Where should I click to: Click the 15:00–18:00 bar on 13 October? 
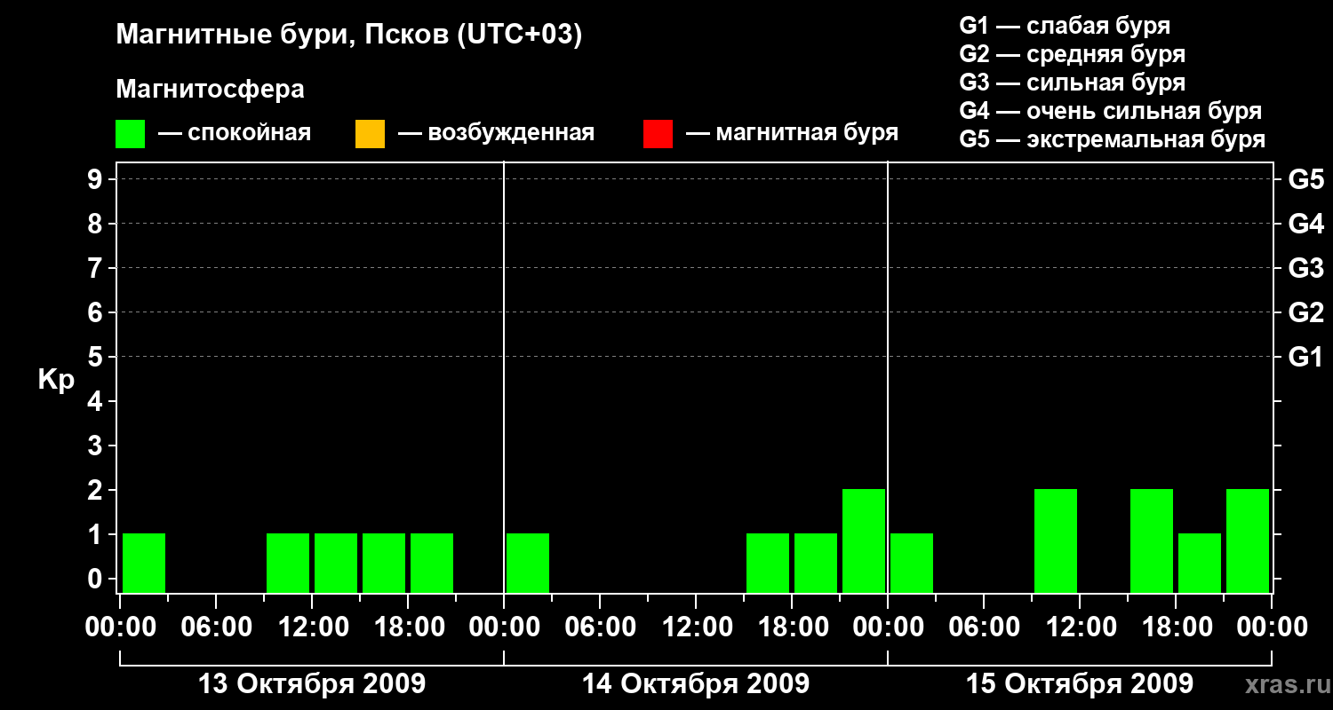click(x=384, y=563)
